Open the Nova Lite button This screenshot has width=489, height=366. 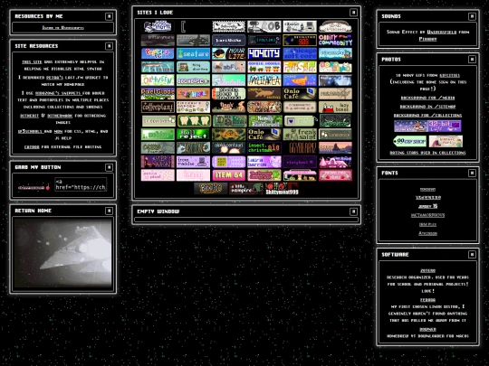[x=228, y=53]
